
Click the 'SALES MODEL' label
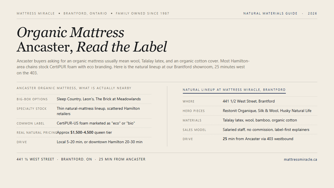coord(194,130)
